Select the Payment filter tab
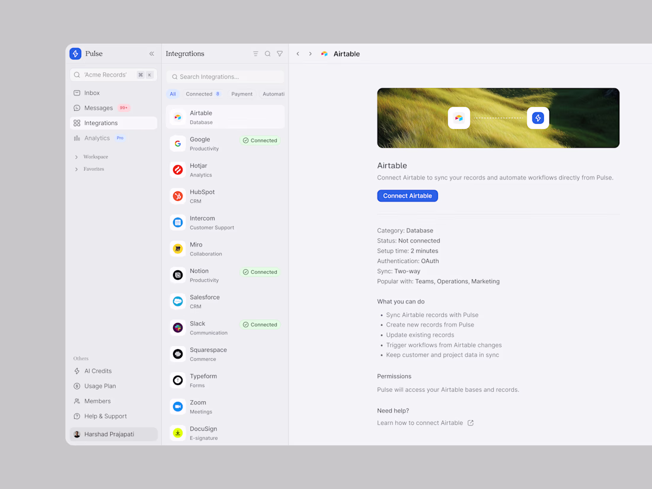This screenshot has height=489, width=652. pyautogui.click(x=242, y=94)
